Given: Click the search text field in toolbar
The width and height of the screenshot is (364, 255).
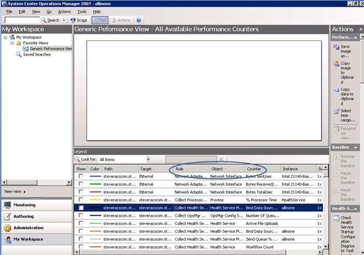Looking at the screenshot, I should 22,20.
